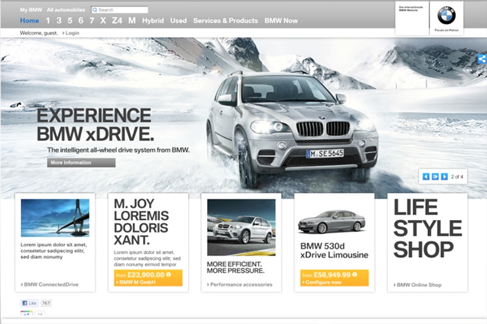
Task: Open the All automobiles link
Action: click(x=66, y=10)
